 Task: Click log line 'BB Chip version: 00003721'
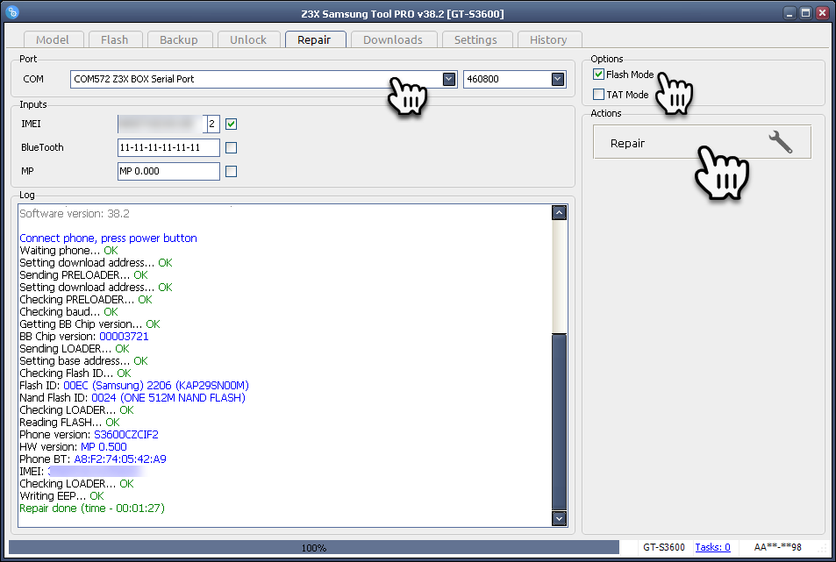tap(84, 337)
